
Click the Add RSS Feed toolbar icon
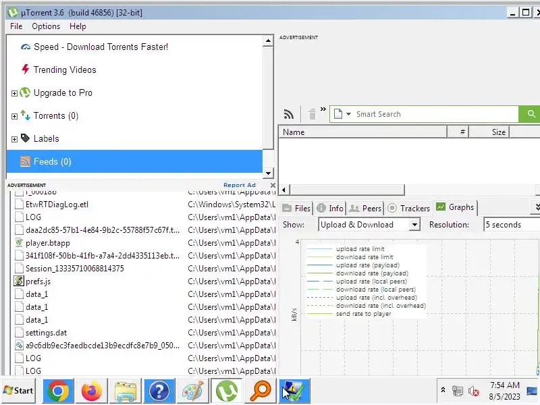[289, 114]
